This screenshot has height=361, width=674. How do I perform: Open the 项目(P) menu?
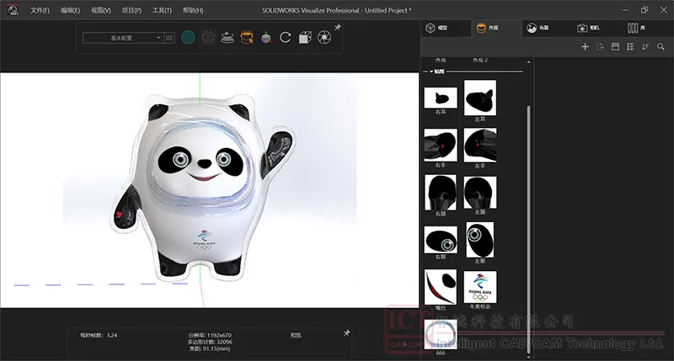[x=131, y=10]
